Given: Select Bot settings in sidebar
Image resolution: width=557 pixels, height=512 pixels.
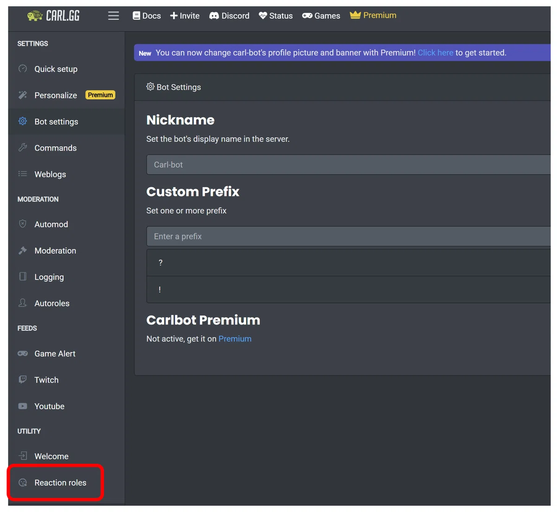Looking at the screenshot, I should (x=56, y=122).
